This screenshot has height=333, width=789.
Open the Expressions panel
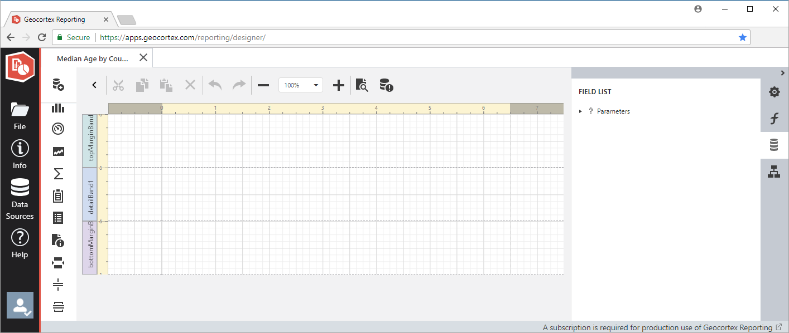(x=774, y=118)
